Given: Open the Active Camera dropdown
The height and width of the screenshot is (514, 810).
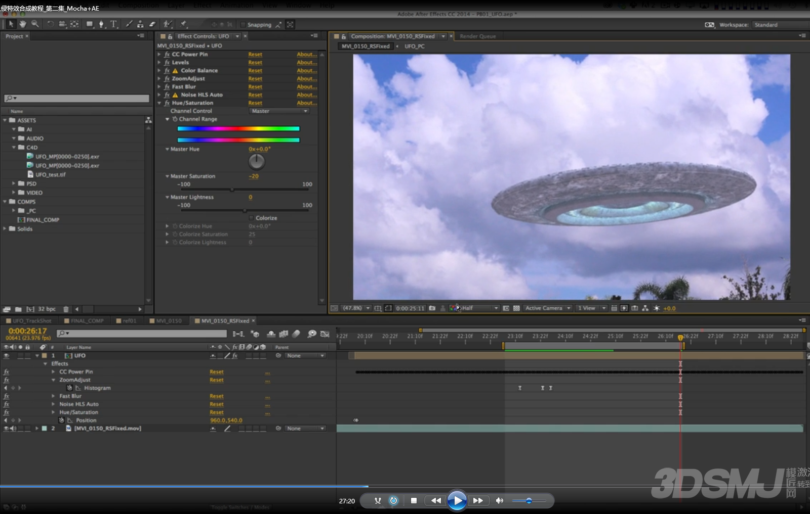Looking at the screenshot, I should tap(548, 308).
